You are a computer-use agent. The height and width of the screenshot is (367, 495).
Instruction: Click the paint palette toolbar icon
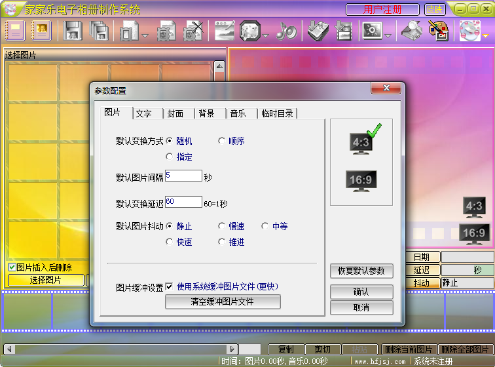(x=437, y=30)
